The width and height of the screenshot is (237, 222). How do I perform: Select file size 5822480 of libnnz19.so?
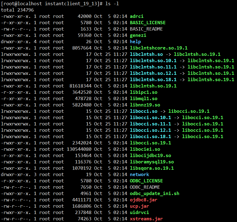coord(82,105)
